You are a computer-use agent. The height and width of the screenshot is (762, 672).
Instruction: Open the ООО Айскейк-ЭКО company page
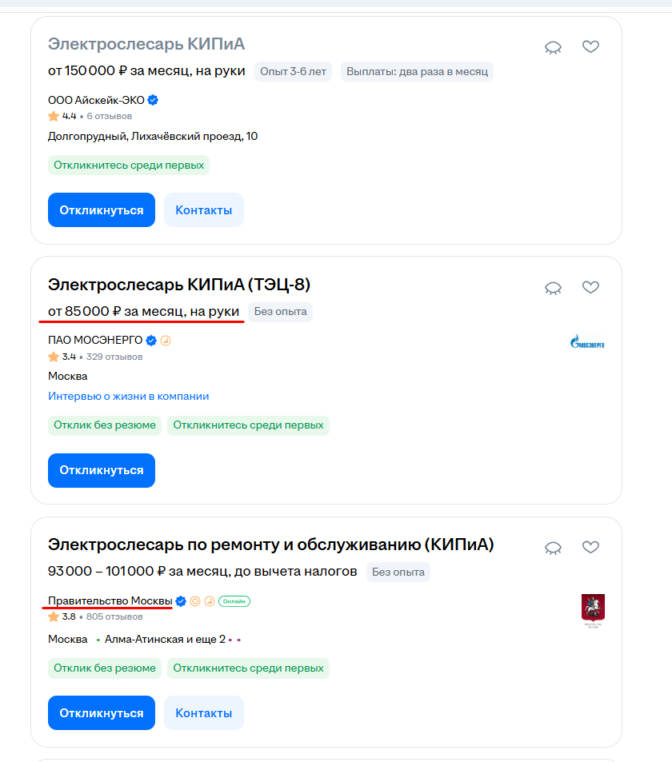[96, 100]
